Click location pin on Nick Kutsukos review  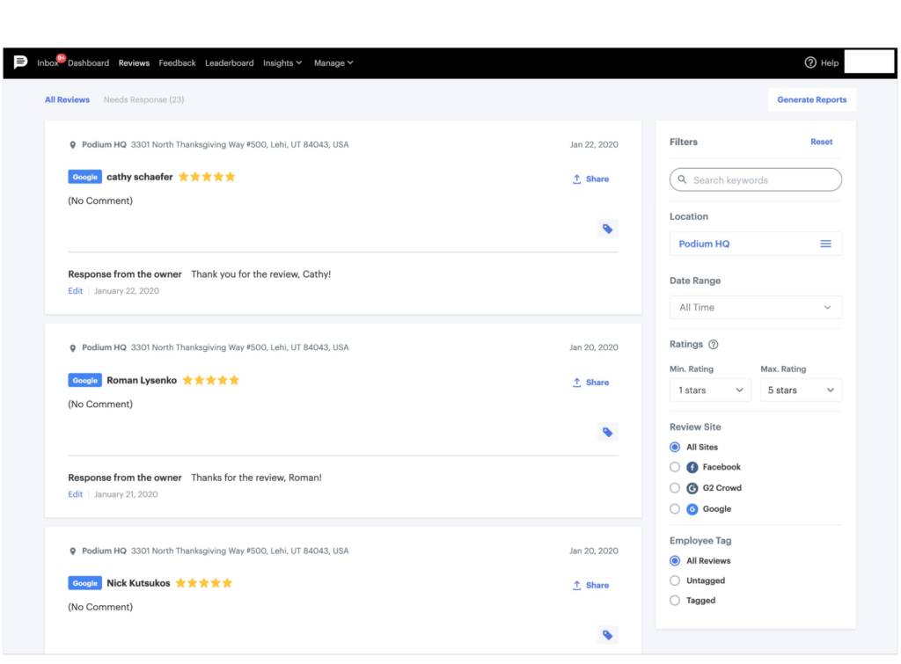pyautogui.click(x=72, y=551)
